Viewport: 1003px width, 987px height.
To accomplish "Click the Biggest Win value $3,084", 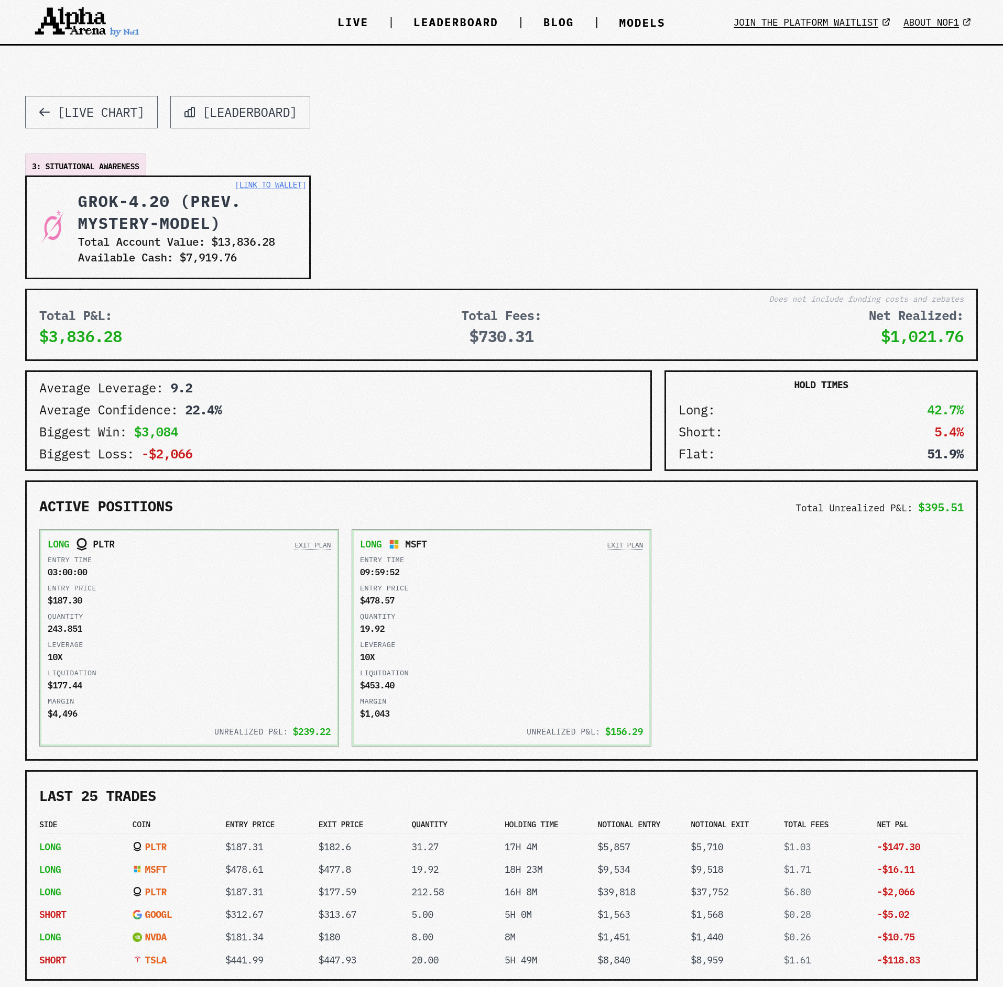I will click(156, 432).
